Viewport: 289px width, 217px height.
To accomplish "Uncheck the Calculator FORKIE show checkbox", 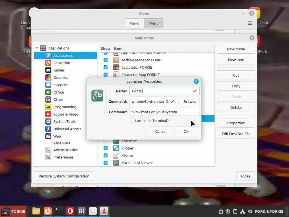I will 106,67.
